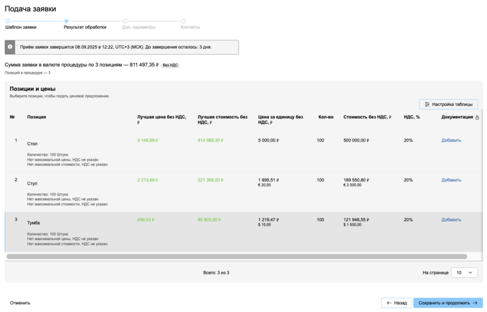Open Настройка таблицы table settings
This screenshot has height=312, width=487.
pyautogui.click(x=449, y=104)
